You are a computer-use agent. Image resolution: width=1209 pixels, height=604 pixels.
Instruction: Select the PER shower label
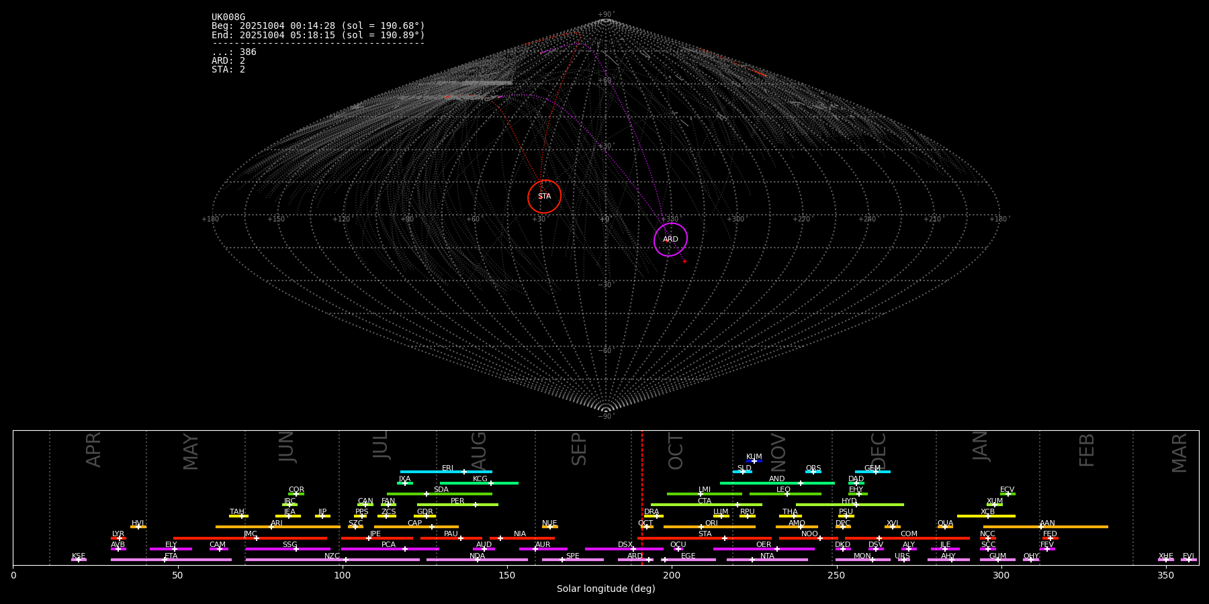point(457,501)
